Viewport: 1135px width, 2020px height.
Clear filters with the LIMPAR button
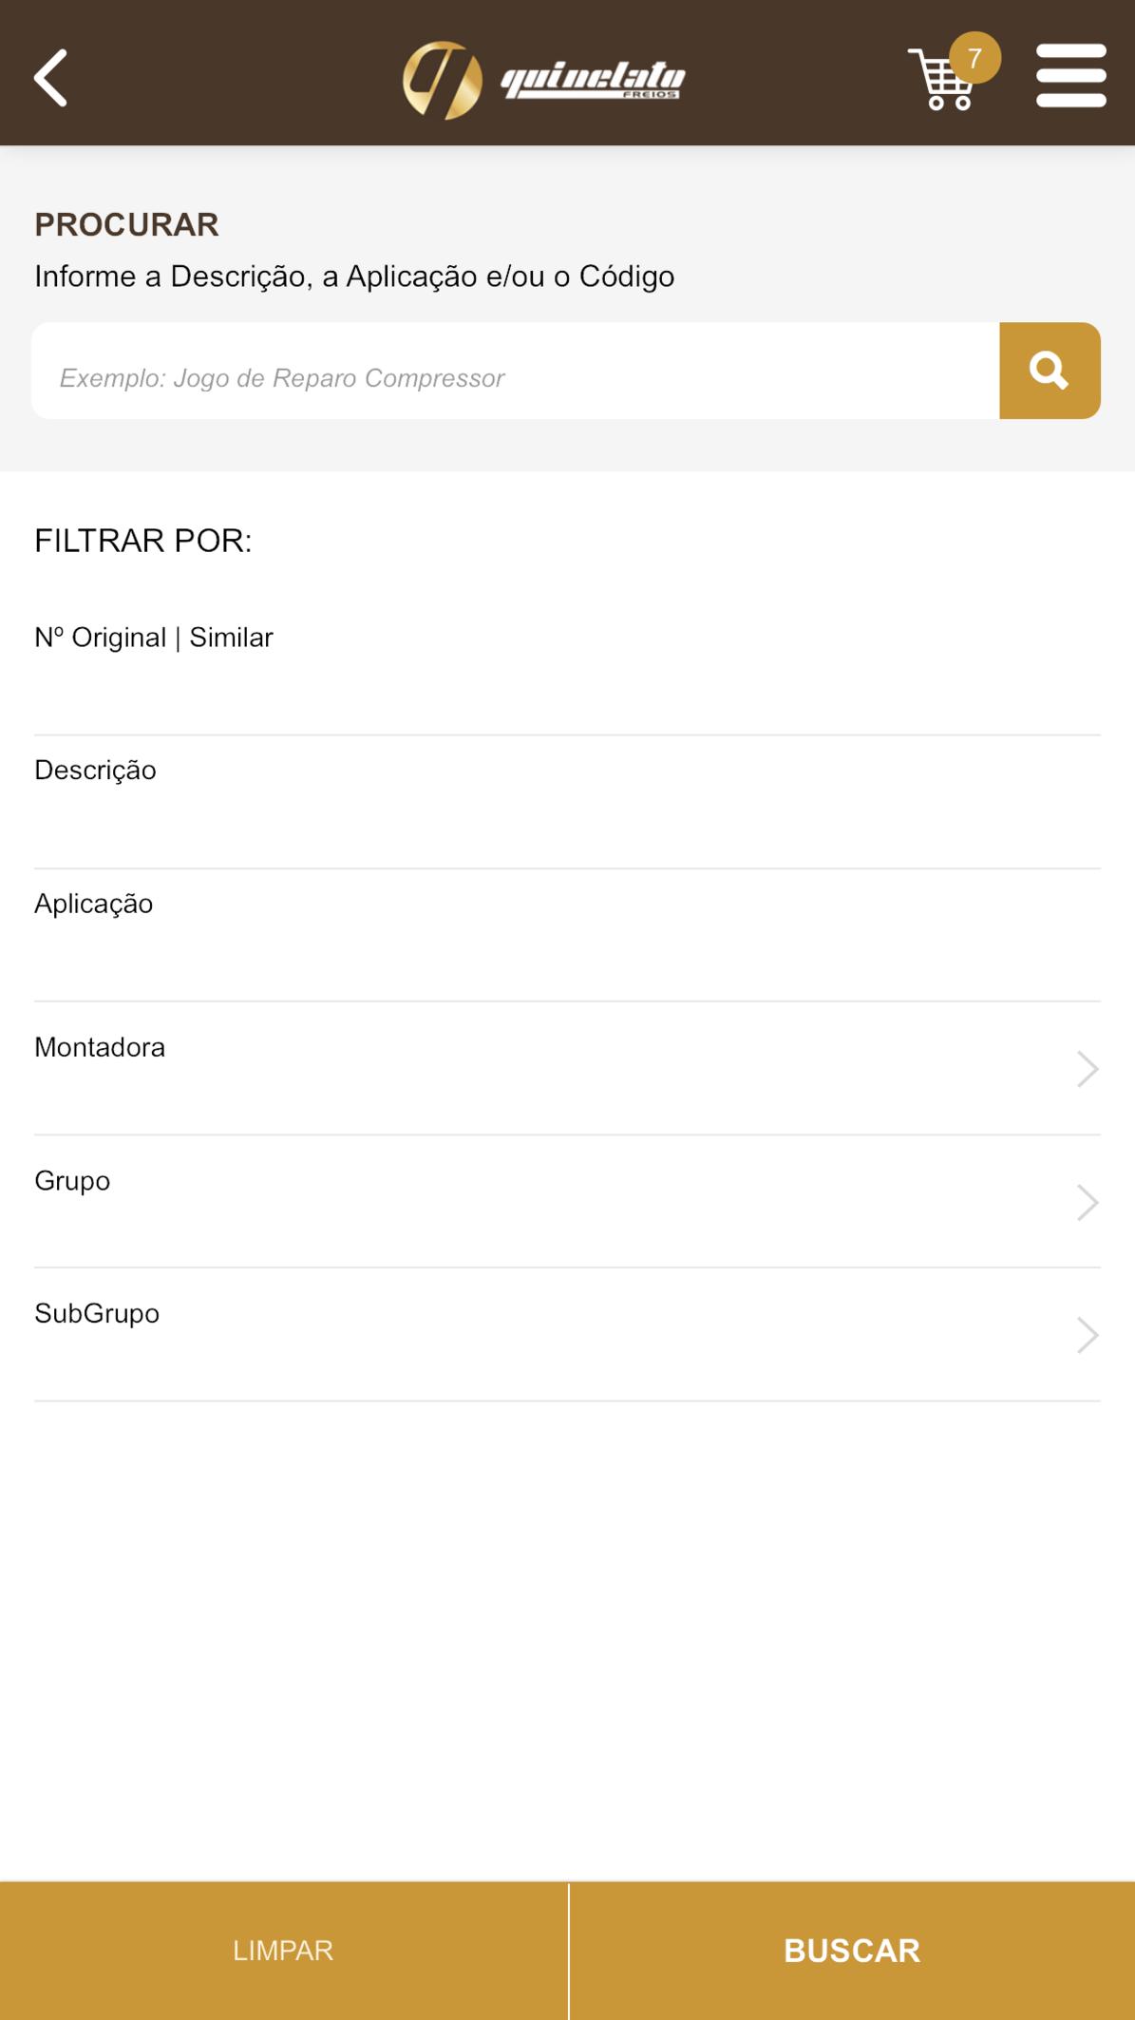tap(283, 1951)
